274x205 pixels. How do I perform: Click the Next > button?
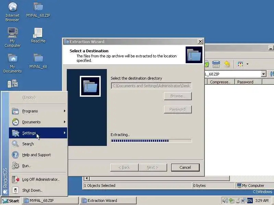[153, 167]
